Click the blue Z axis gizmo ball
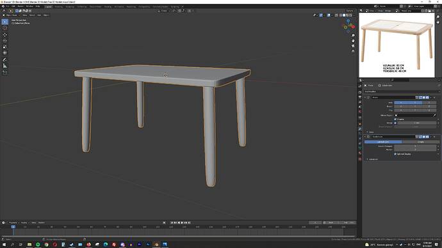 (348, 21)
